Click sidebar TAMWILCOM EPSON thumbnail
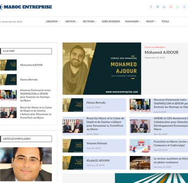The width and height of the screenshot is (188, 183). click(x=9, y=95)
